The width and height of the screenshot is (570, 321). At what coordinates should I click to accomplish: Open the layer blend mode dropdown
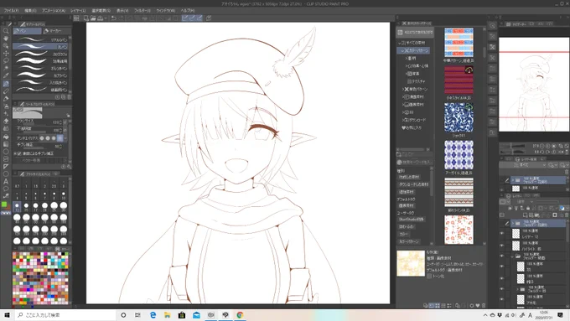pos(526,201)
